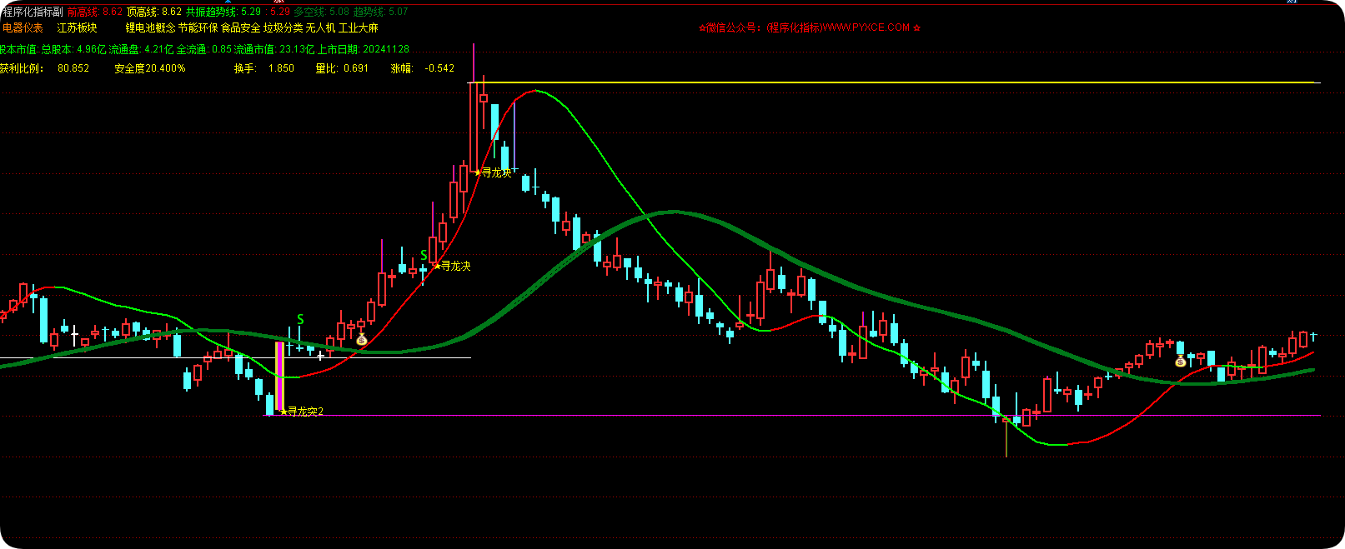Click the left money bag icon

click(361, 339)
